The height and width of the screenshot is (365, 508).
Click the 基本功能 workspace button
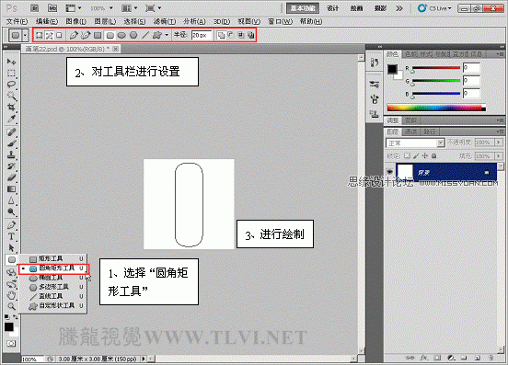[303, 8]
